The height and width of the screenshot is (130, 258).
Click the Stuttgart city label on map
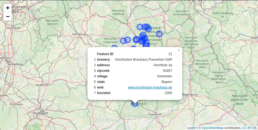pos(40,113)
